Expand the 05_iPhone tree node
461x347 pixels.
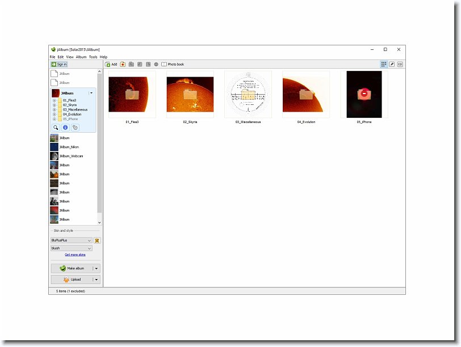(54, 119)
